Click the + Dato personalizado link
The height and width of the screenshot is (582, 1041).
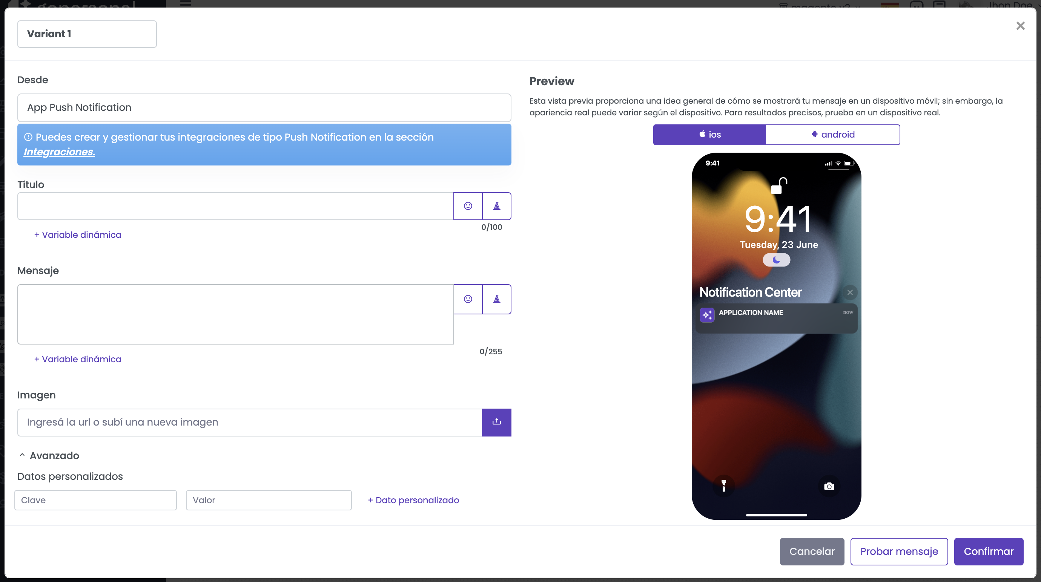click(x=413, y=500)
